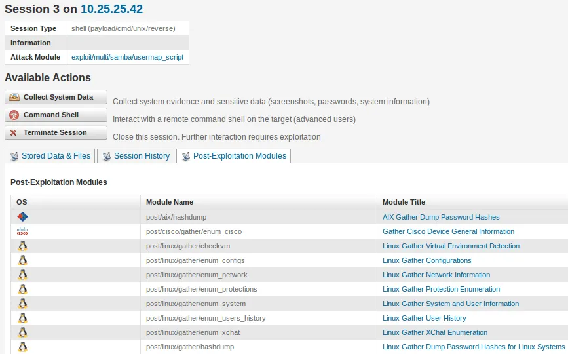Select the Post-Exploitation Modules tab
Image resolution: width=568 pixels, height=354 pixels.
(x=233, y=156)
